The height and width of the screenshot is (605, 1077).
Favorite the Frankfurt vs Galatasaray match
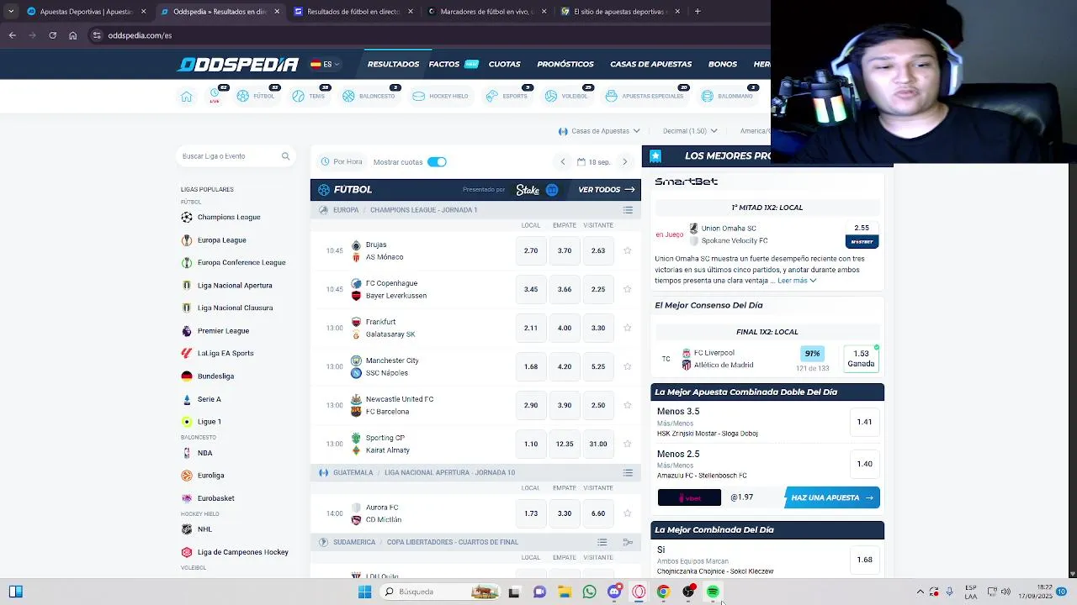[x=628, y=328]
